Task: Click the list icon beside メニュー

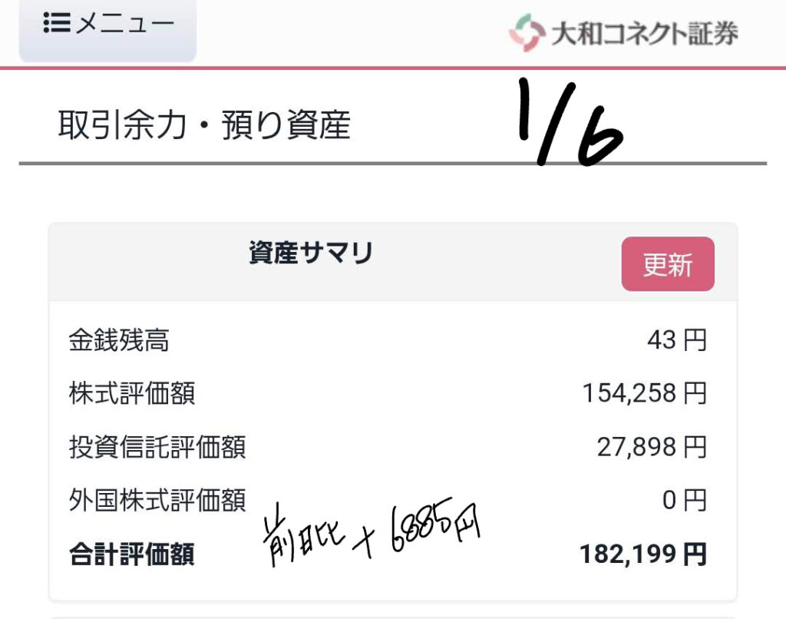Action: (x=56, y=24)
